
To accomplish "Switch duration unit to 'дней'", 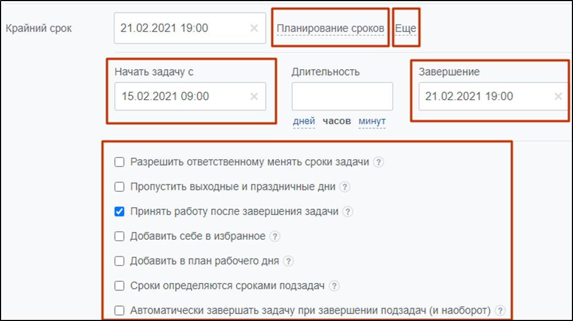I will click(x=304, y=121).
